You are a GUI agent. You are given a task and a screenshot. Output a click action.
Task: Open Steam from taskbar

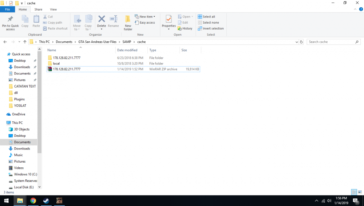(x=46, y=201)
